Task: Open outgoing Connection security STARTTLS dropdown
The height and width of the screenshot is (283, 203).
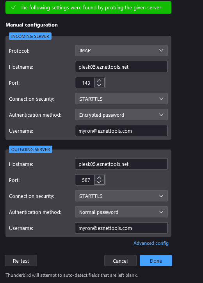Action: click(x=121, y=196)
